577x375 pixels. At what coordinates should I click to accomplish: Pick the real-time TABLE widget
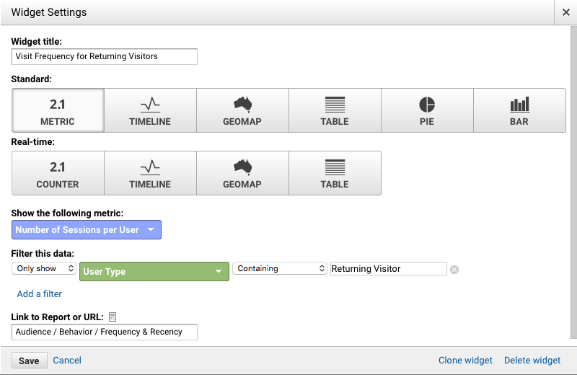click(335, 173)
